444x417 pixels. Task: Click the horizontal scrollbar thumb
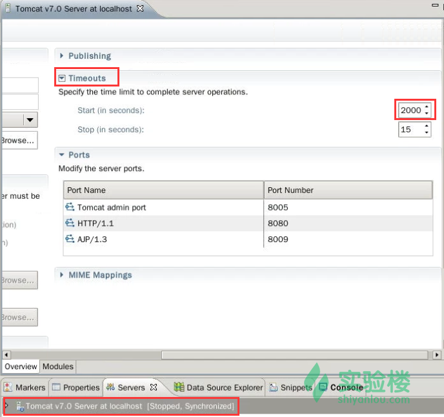tap(294, 354)
